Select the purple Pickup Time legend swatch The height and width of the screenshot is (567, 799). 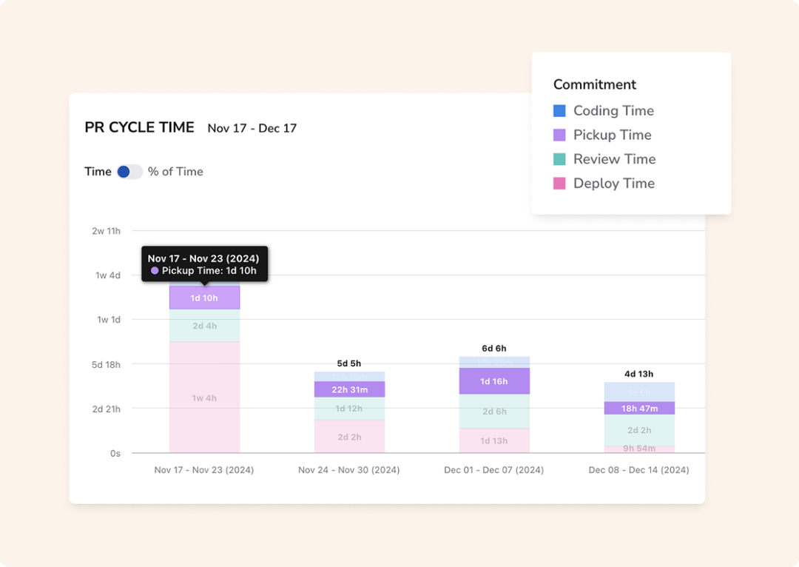559,134
